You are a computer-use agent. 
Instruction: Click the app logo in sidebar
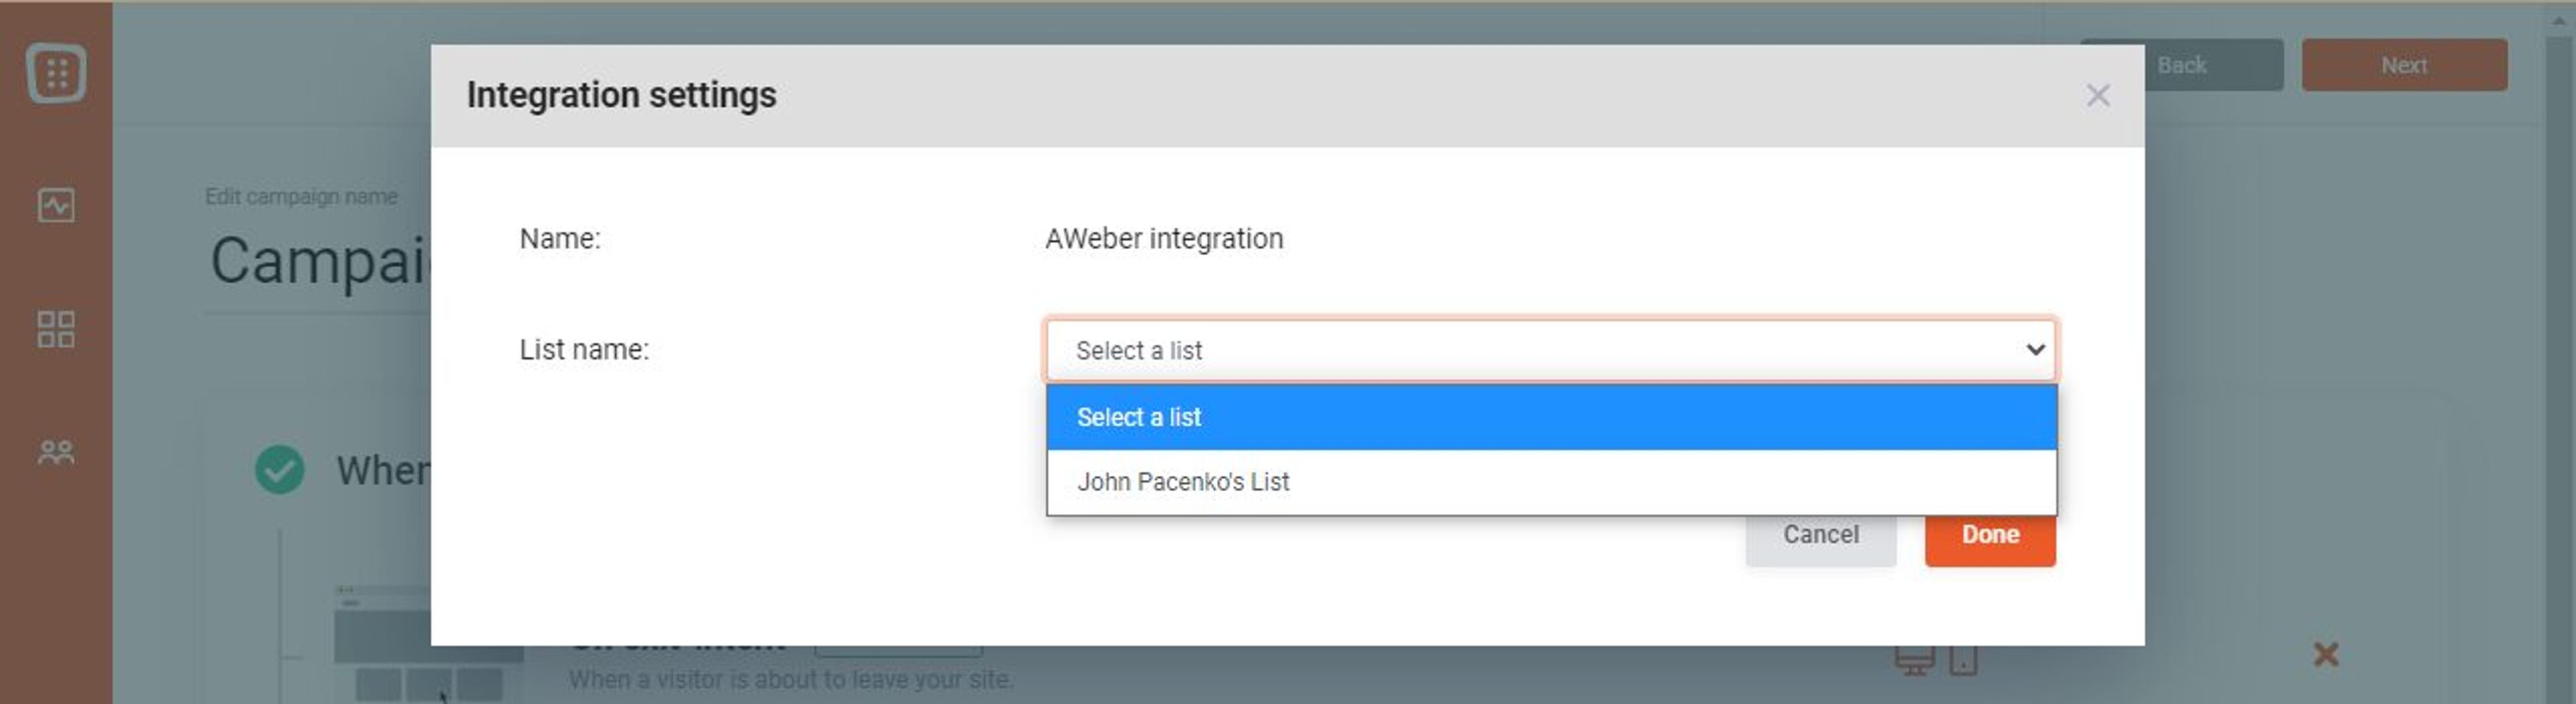click(x=56, y=73)
